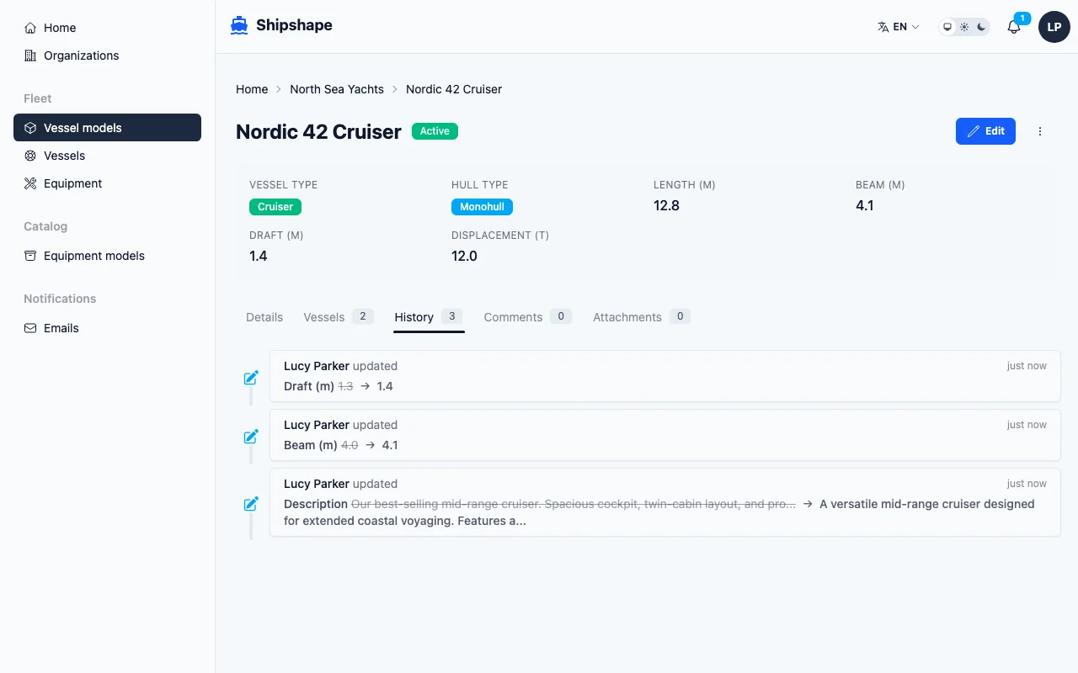Switch to the Comments tab
This screenshot has height=673, width=1078.
coord(513,317)
